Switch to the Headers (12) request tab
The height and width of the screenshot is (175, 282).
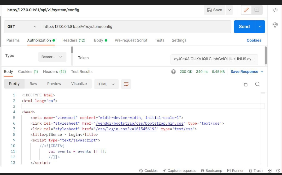[74, 40]
